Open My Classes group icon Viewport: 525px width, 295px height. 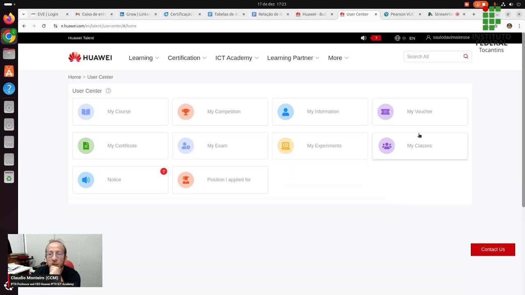(x=386, y=146)
